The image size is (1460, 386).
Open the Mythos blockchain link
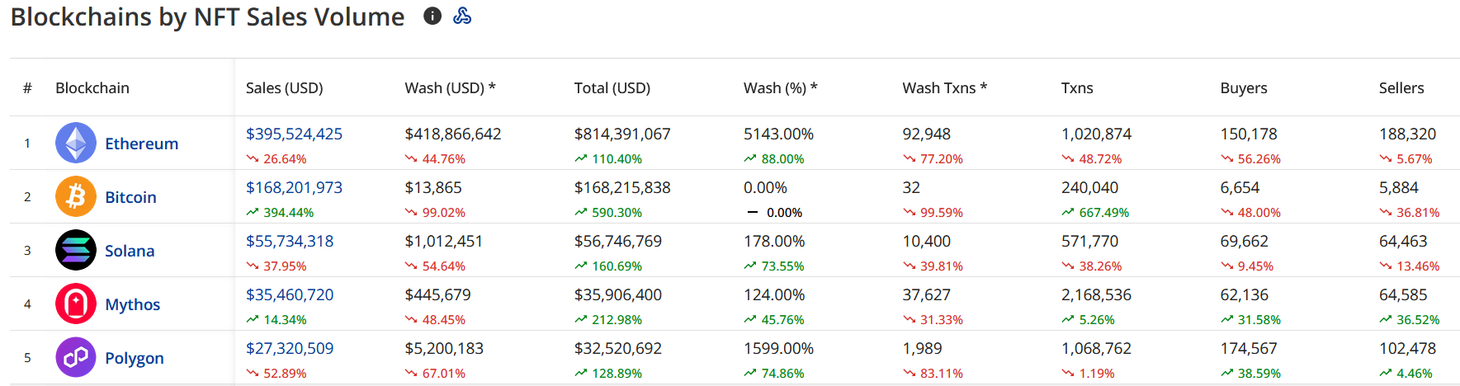tap(132, 304)
